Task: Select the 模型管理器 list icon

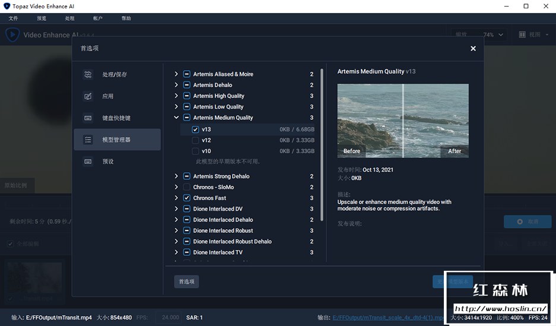Action: [88, 140]
